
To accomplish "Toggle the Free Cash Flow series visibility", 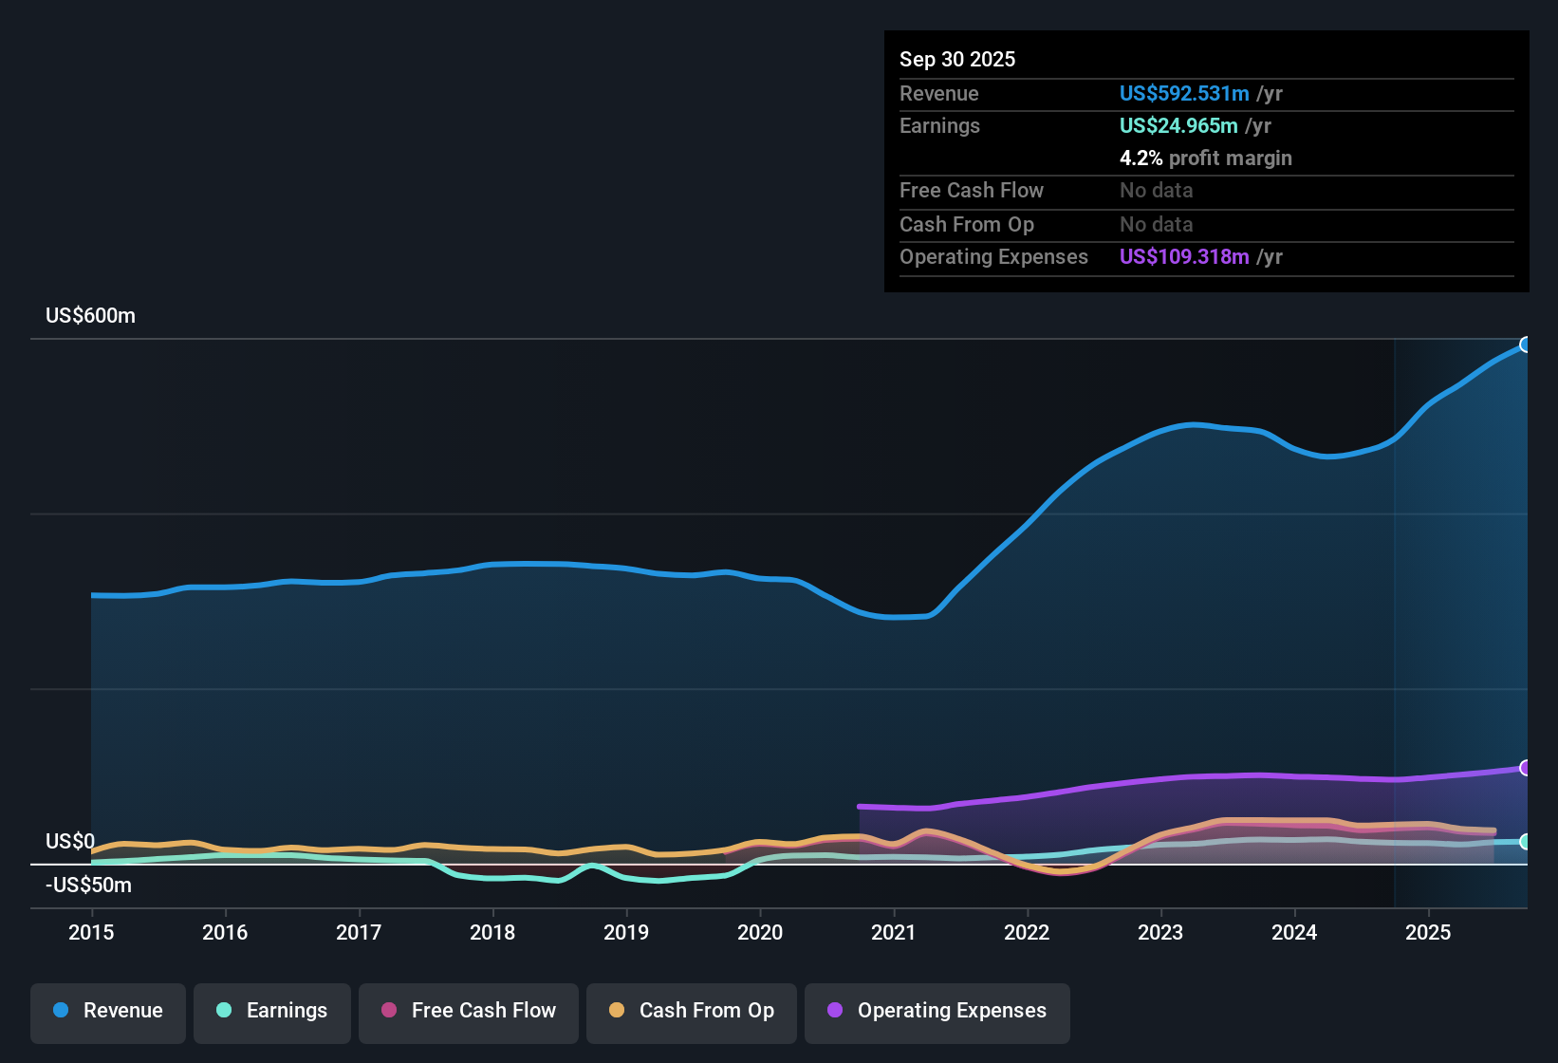I will (x=468, y=1011).
